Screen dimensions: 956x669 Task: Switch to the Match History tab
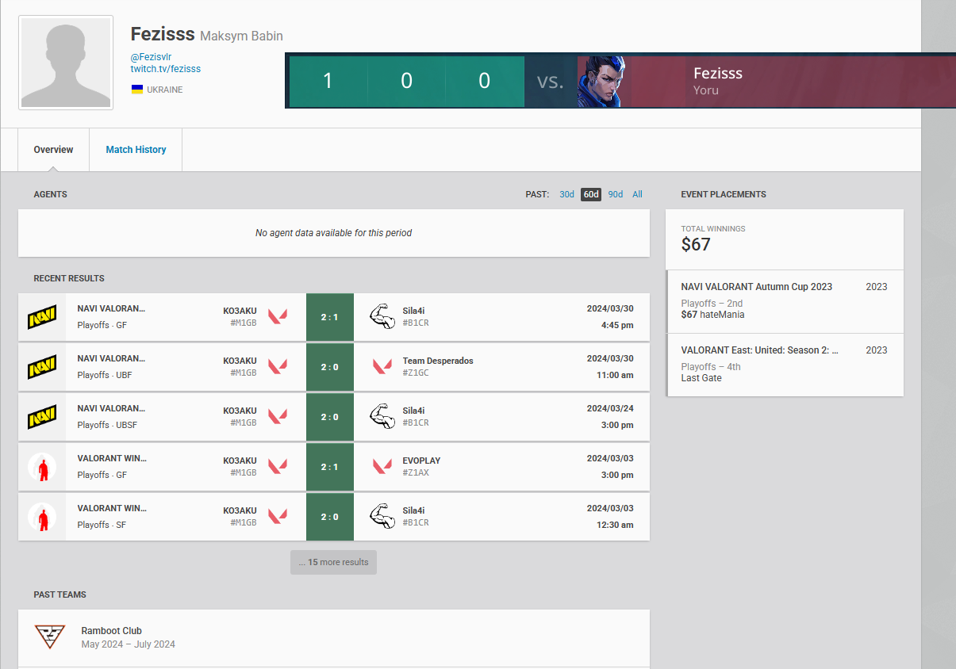(x=136, y=150)
